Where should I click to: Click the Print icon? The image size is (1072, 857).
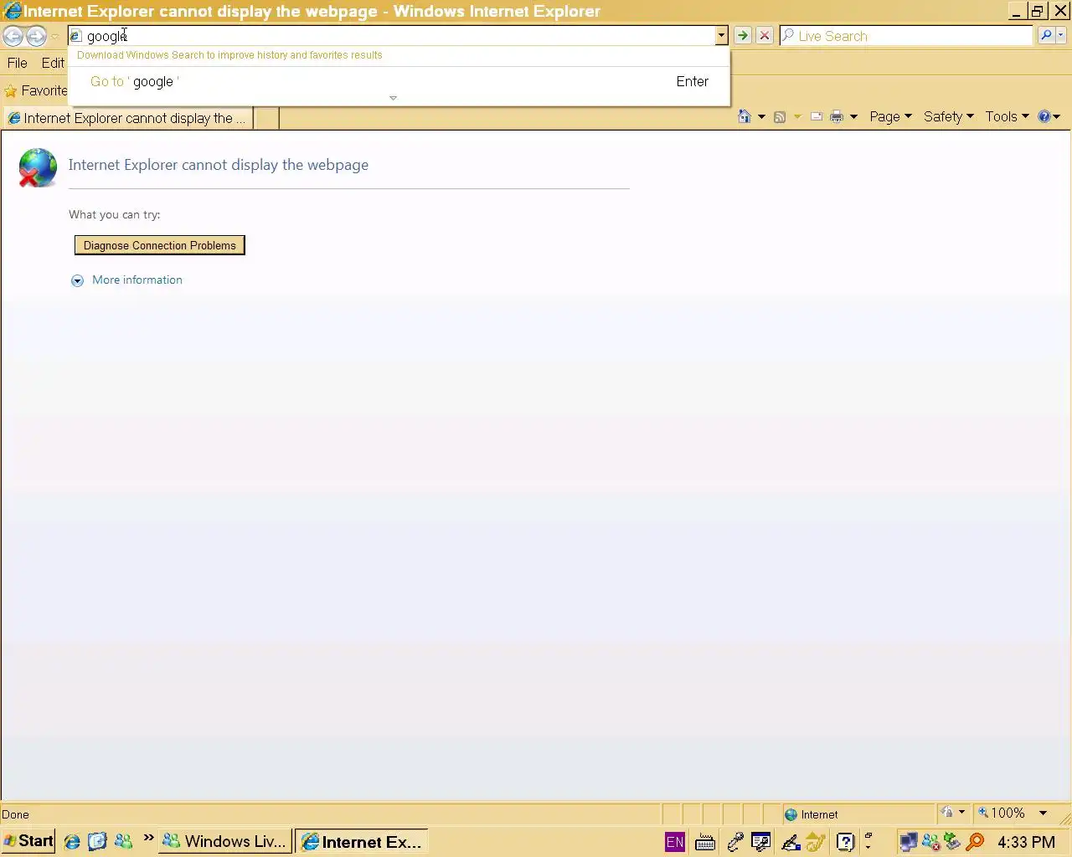pyautogui.click(x=836, y=116)
